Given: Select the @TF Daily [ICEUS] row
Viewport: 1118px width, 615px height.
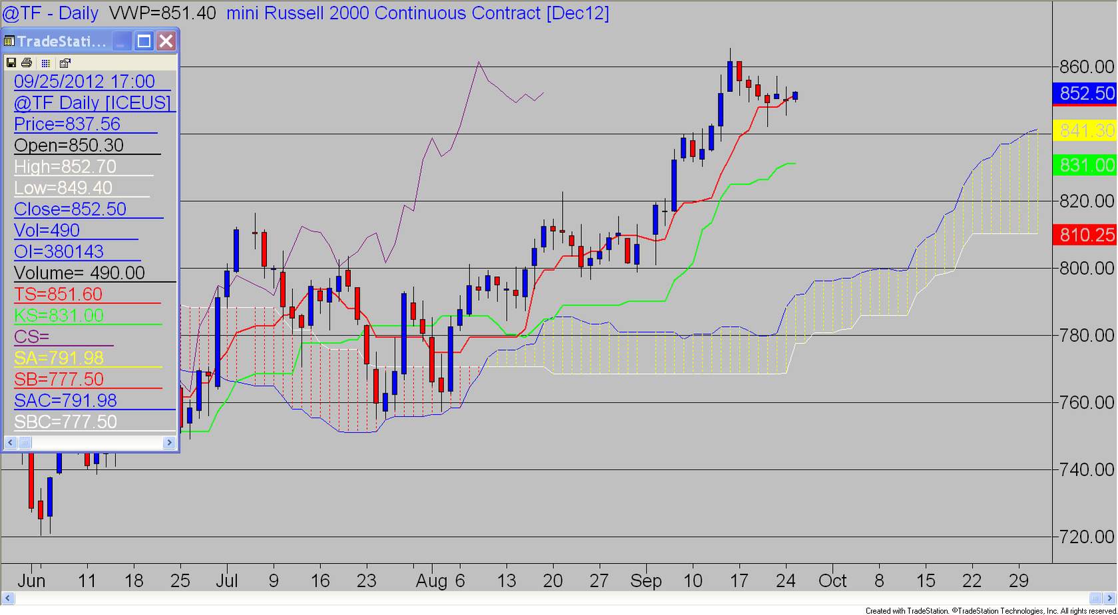Looking at the screenshot, I should [93, 102].
